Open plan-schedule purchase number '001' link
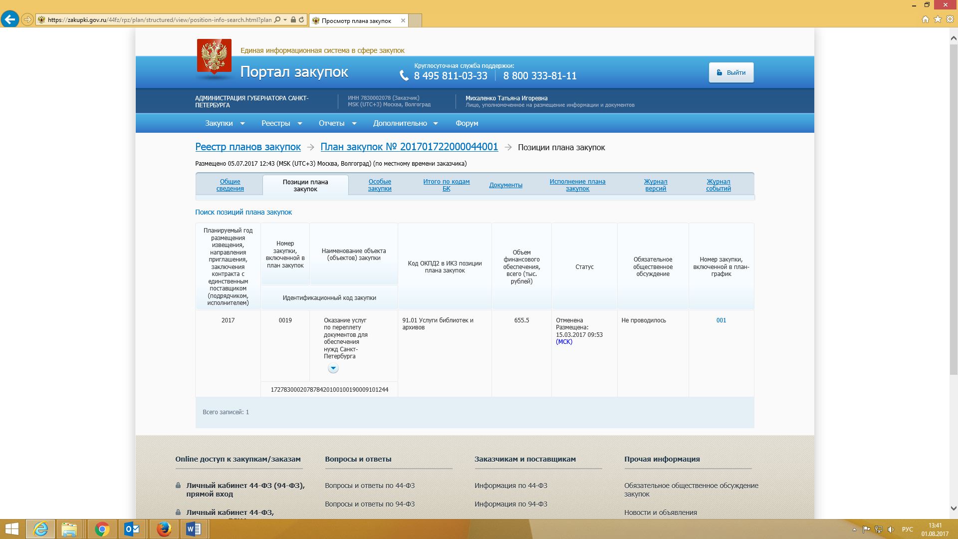Viewport: 958px width, 539px height. coord(721,320)
